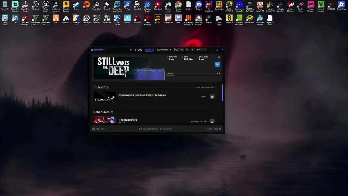Open Google Chrome desktop icon
The image size is (348, 196).
pos(178,6)
